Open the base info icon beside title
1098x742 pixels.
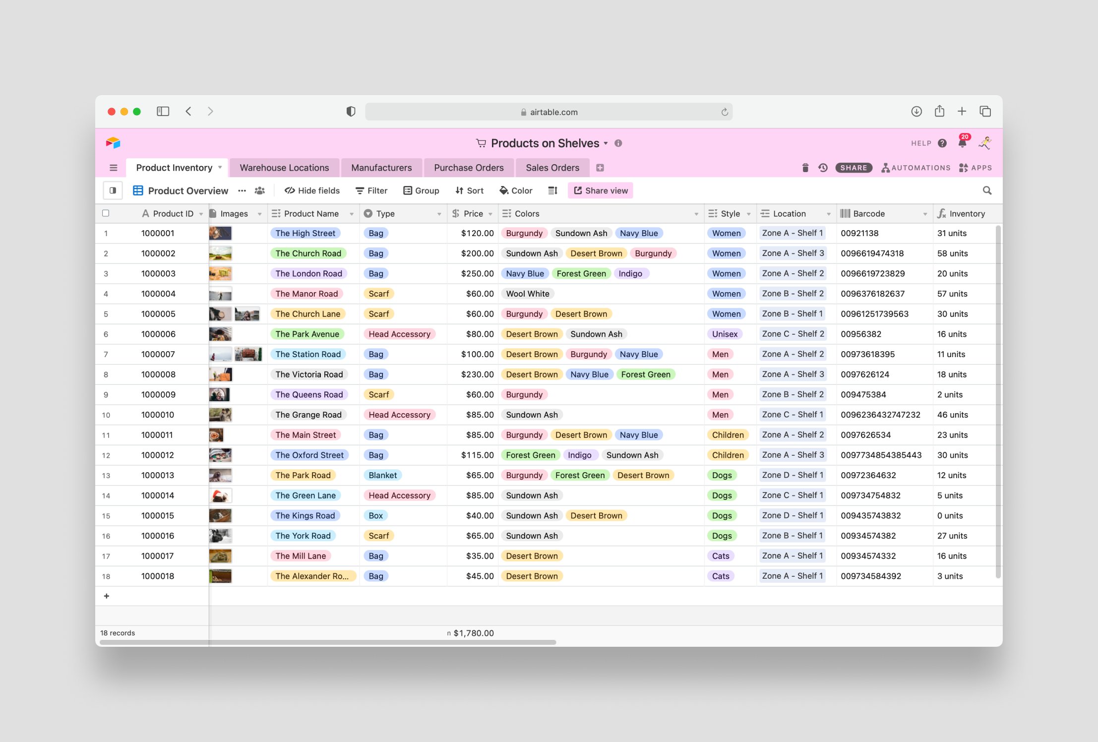point(618,143)
